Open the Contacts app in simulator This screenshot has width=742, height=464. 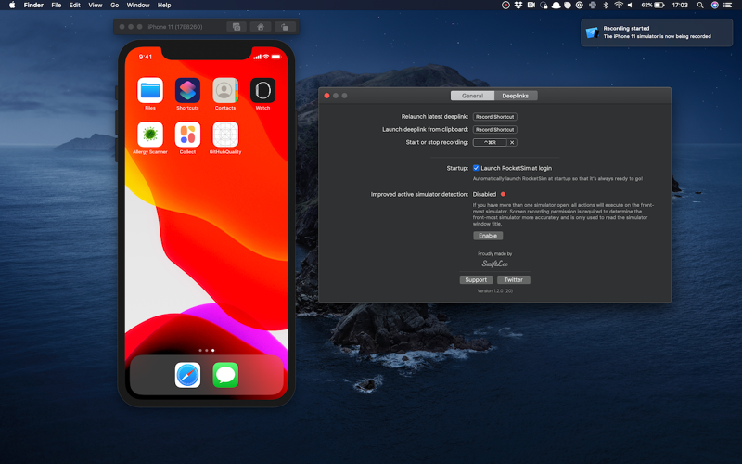pos(225,90)
